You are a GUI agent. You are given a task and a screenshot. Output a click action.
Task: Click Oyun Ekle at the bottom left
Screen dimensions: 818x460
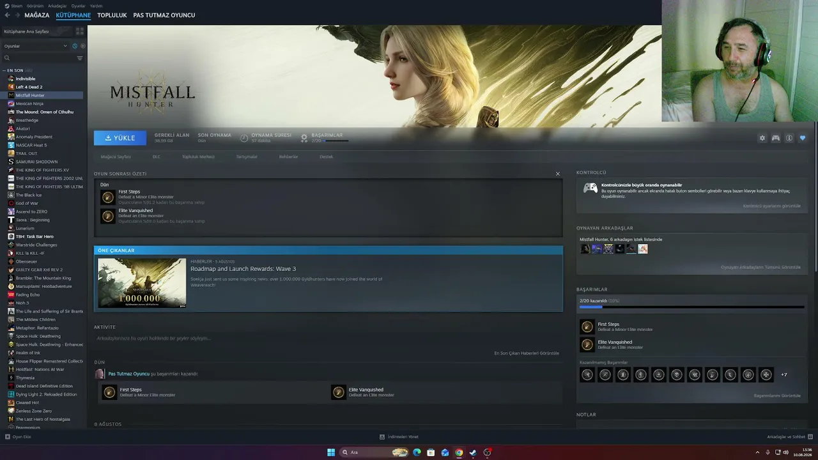point(18,437)
